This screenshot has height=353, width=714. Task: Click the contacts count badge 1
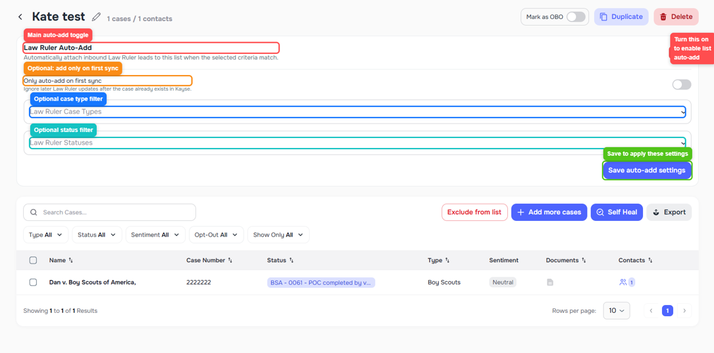(x=632, y=283)
